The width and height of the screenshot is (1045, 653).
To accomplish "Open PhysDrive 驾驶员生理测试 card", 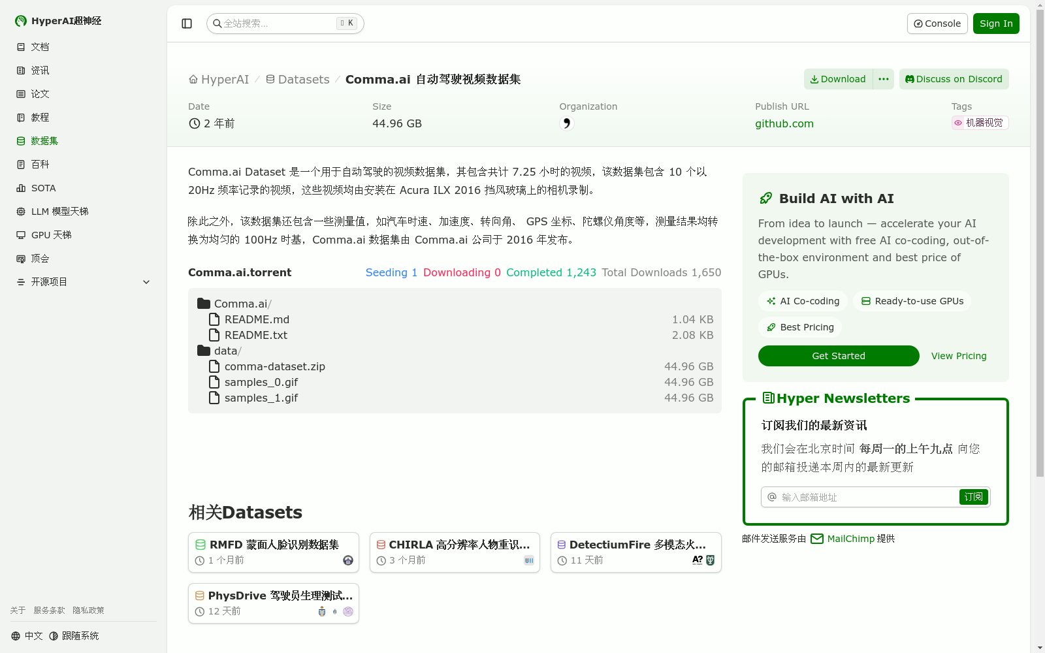I will [274, 603].
